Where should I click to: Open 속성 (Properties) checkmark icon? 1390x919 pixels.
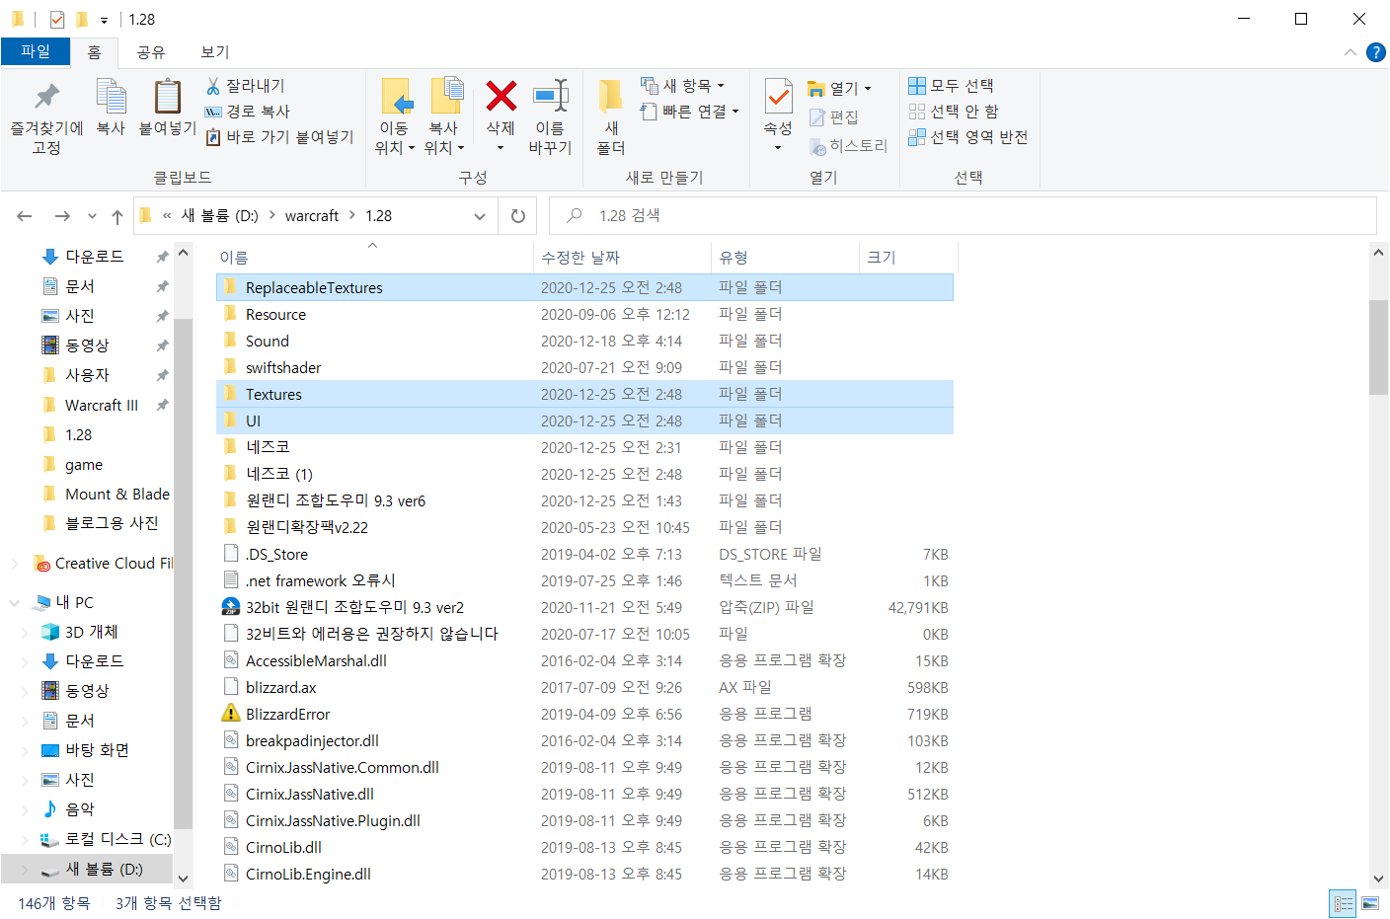778,97
